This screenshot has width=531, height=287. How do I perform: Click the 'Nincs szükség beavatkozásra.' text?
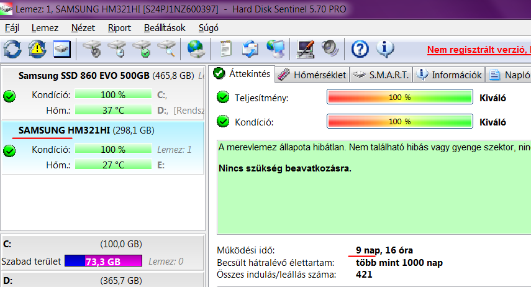tap(285, 168)
